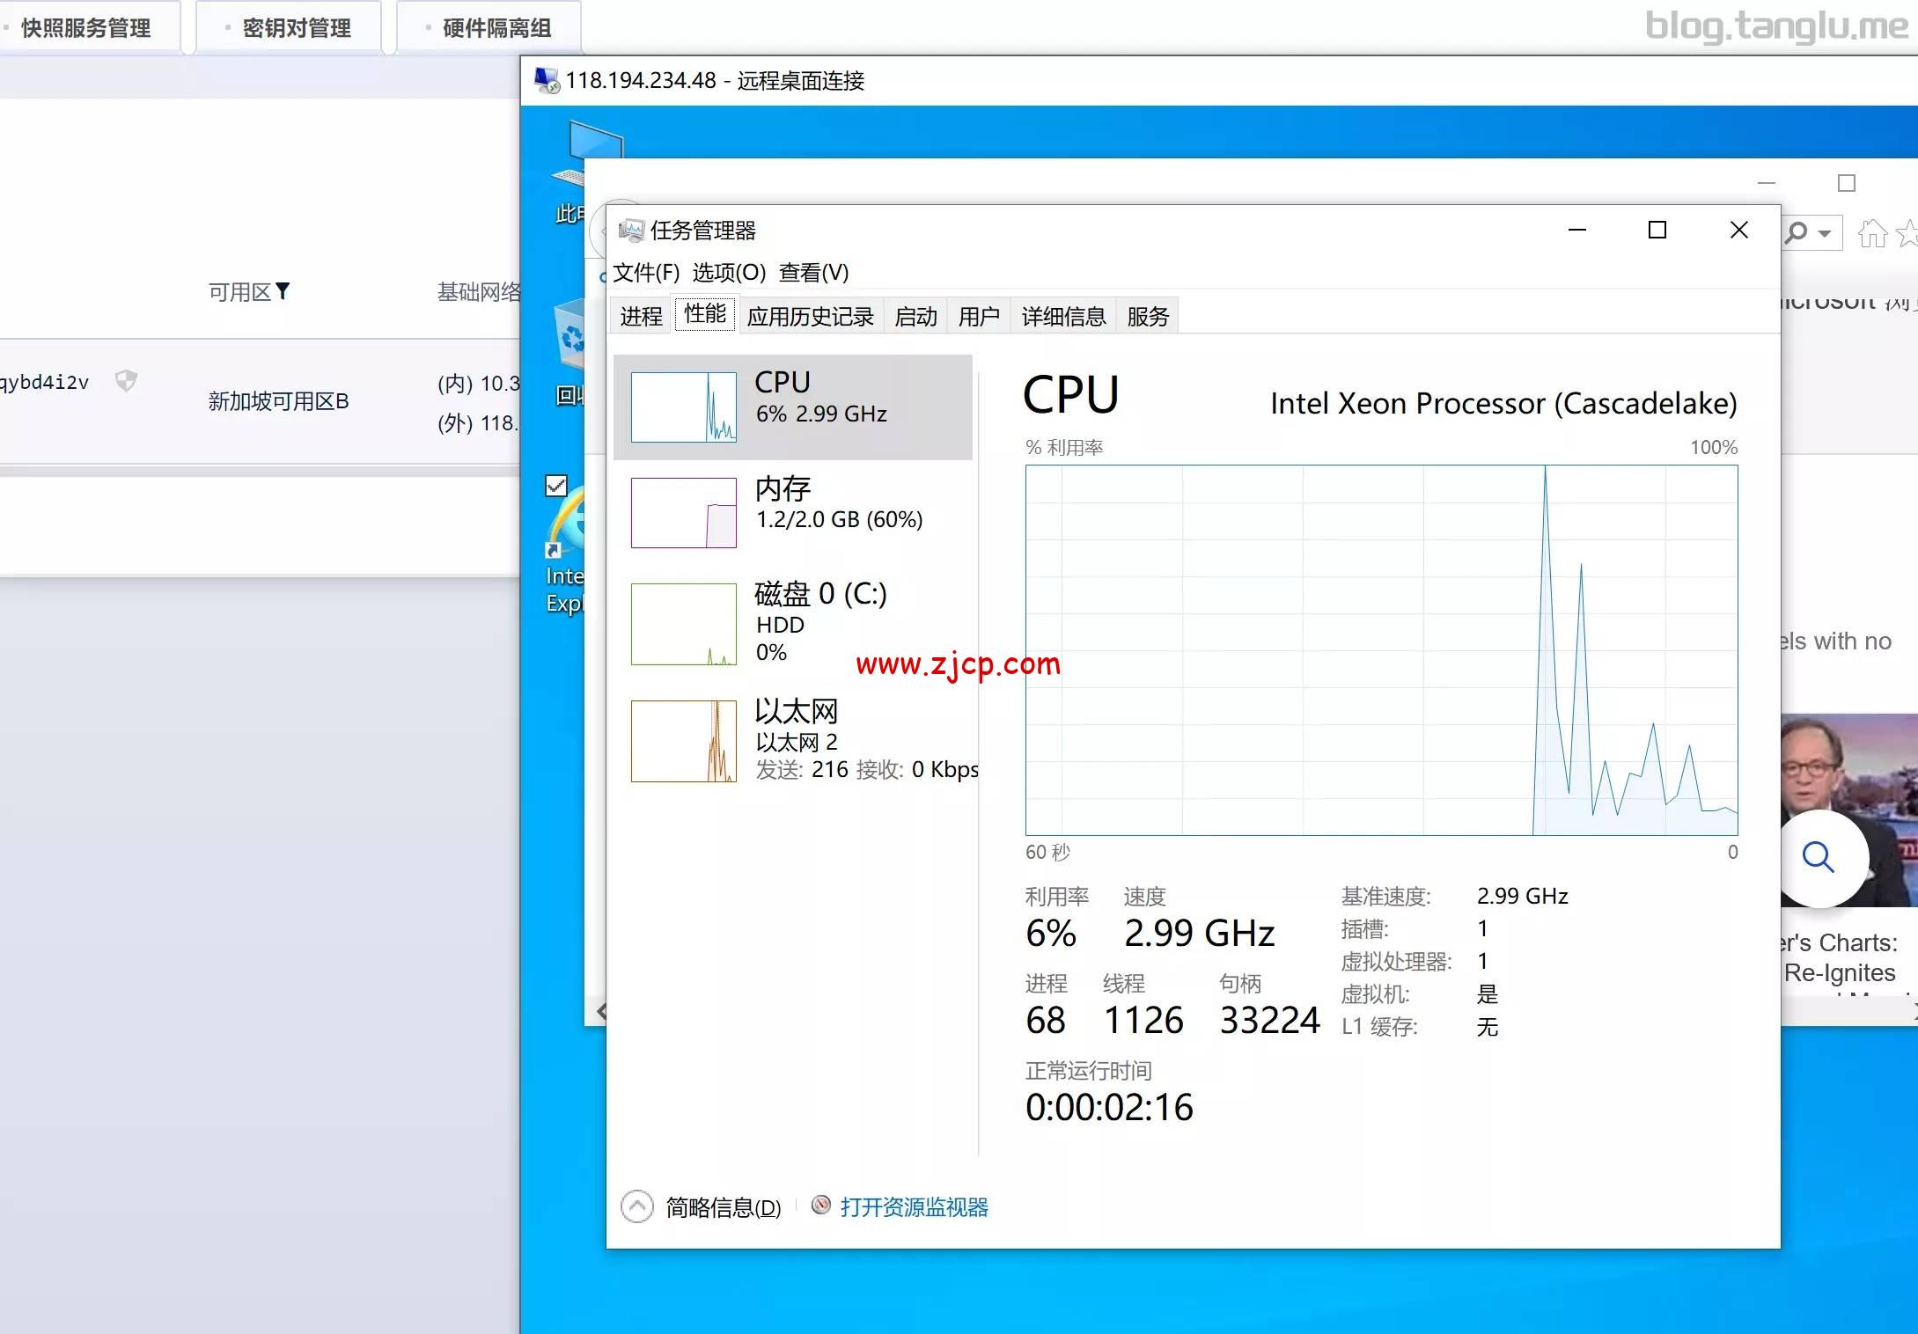Viewport: 1918px width, 1334px height.
Task: Open the 文件(F) menu
Action: tap(646, 273)
